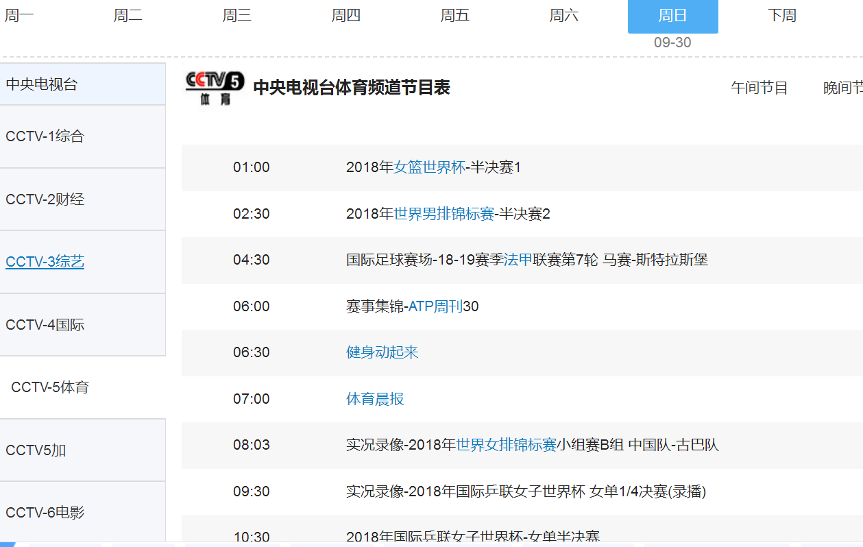This screenshot has height=547, width=863.
Task: Switch to 周五 day tab
Action: click(x=455, y=15)
